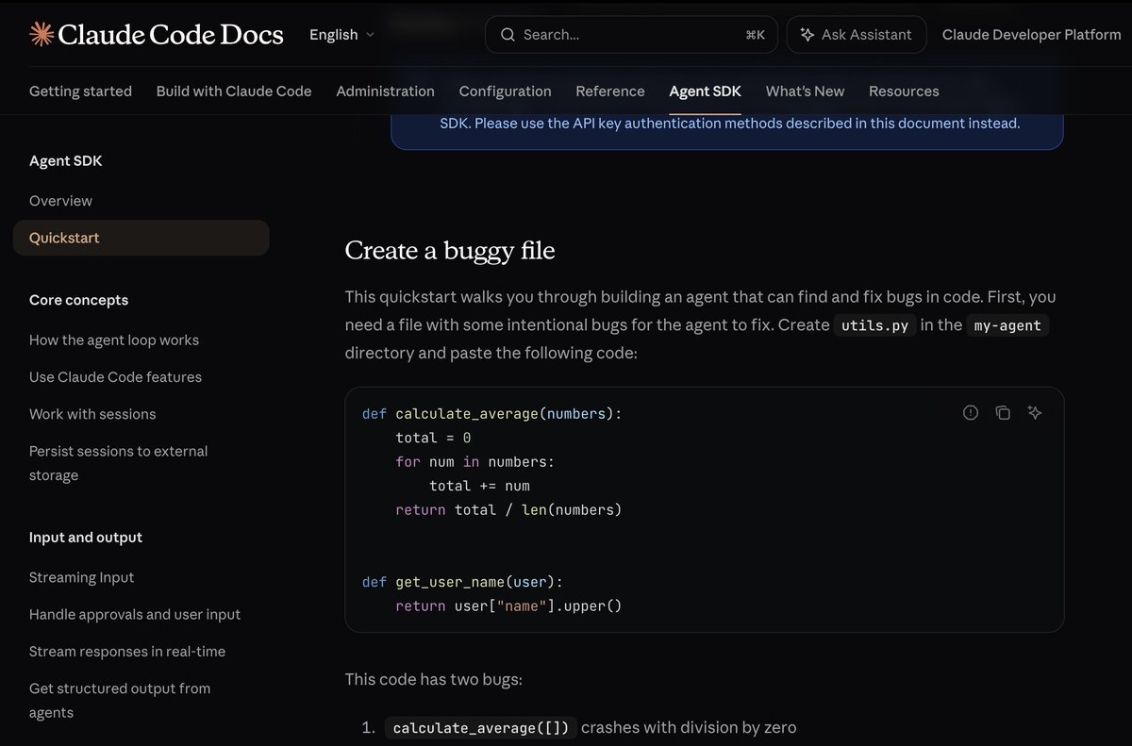Viewport: 1132px width, 746px height.
Task: Click the Input and output section header
Action: (x=86, y=538)
